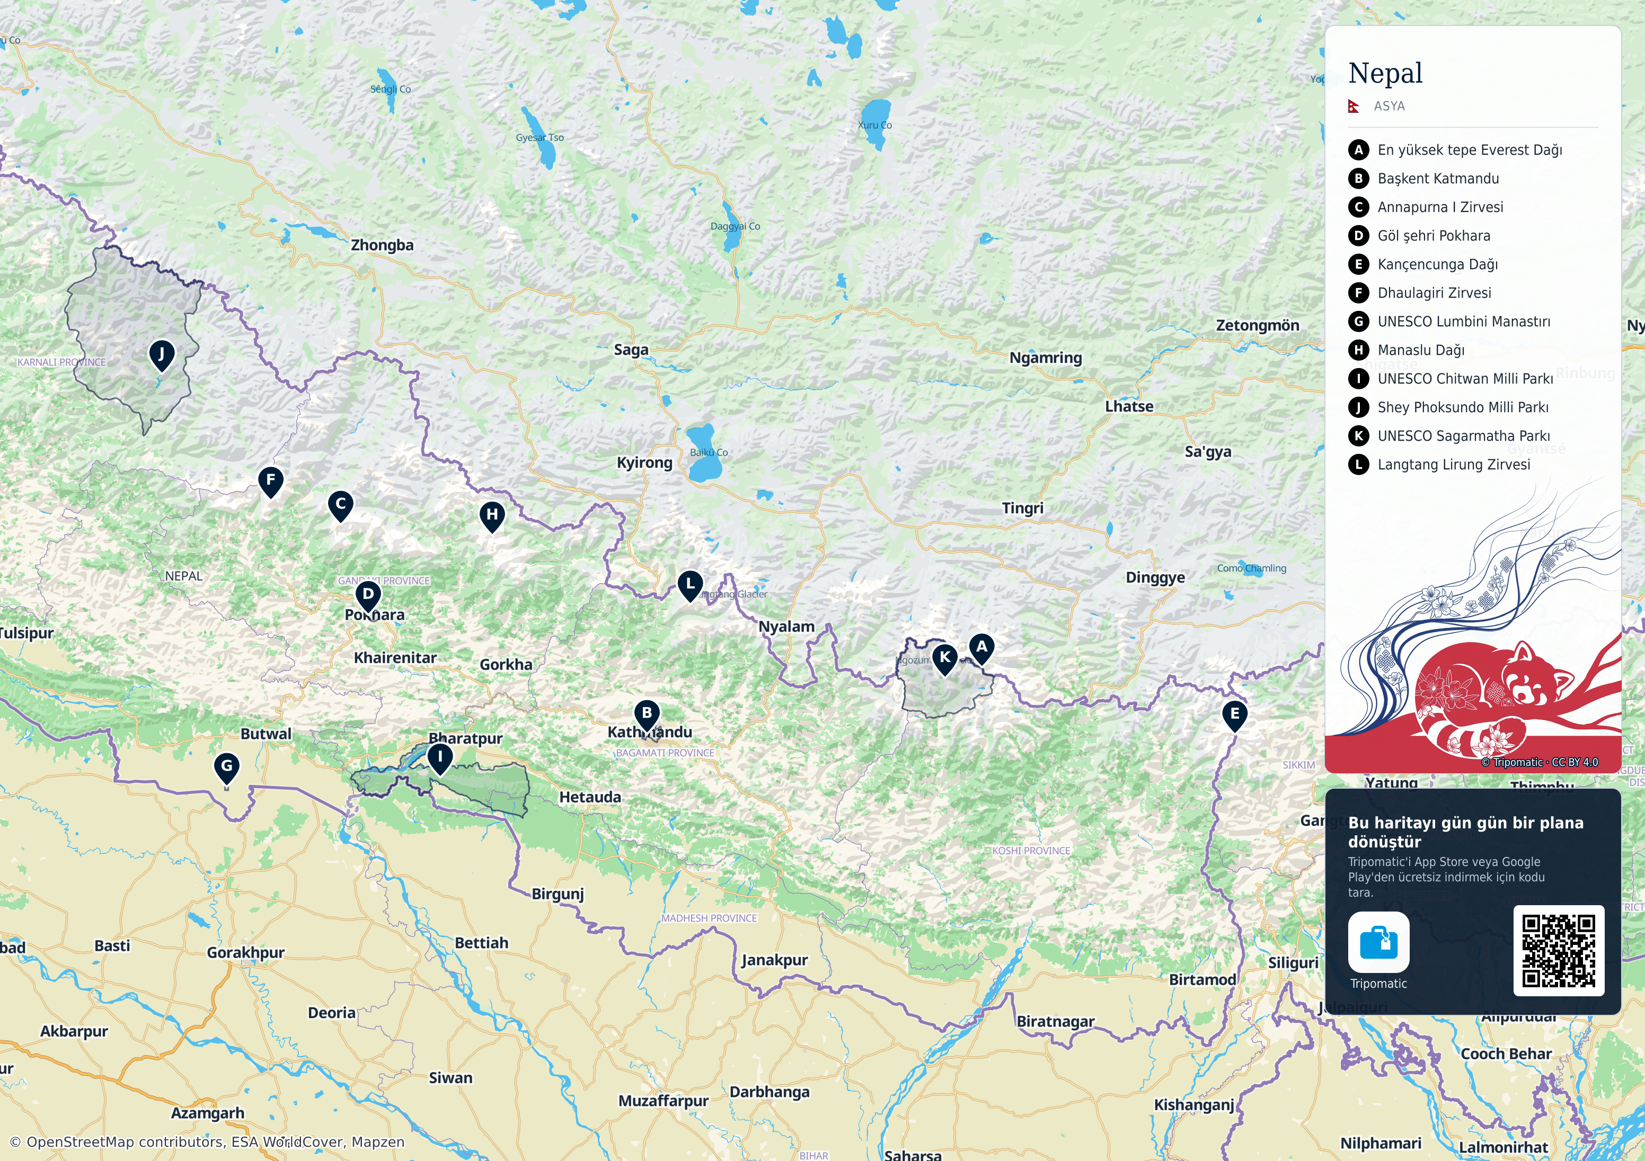Select map pin G near Butwal
Image resolution: width=1645 pixels, height=1161 pixels.
tap(227, 768)
